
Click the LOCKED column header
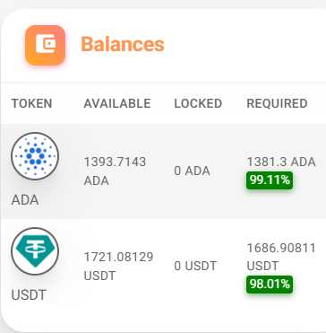pos(198,103)
